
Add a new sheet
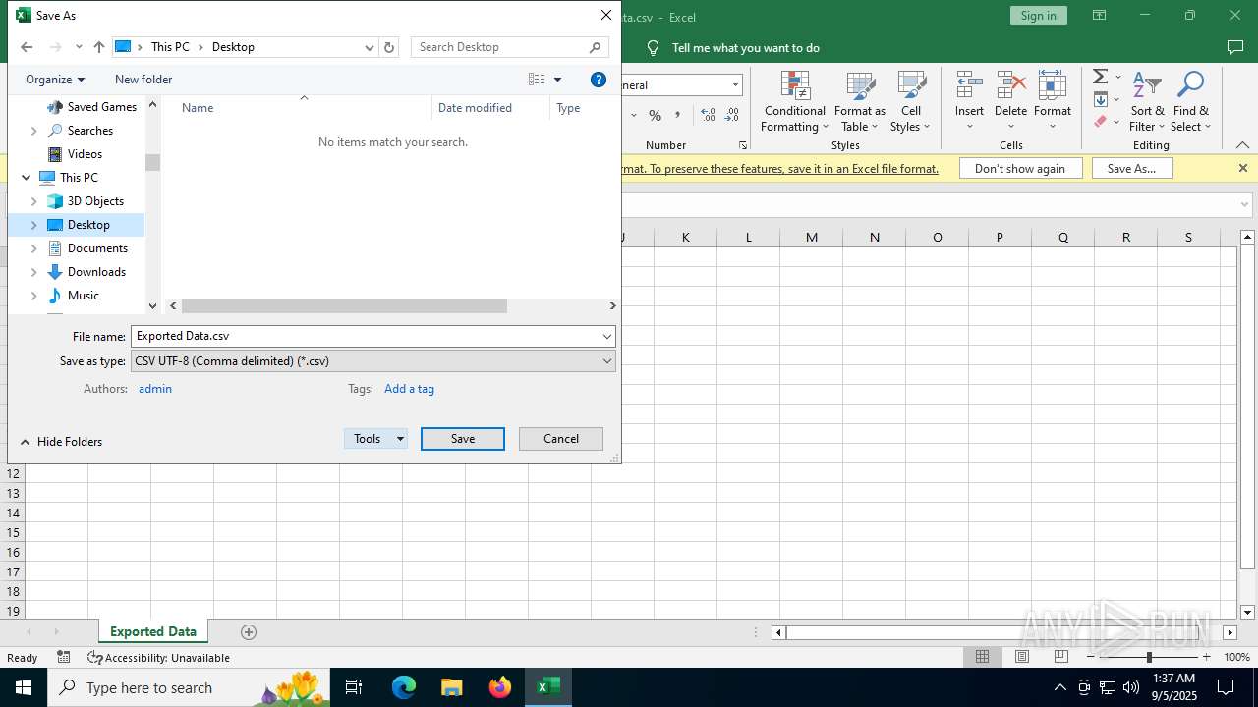[249, 632]
